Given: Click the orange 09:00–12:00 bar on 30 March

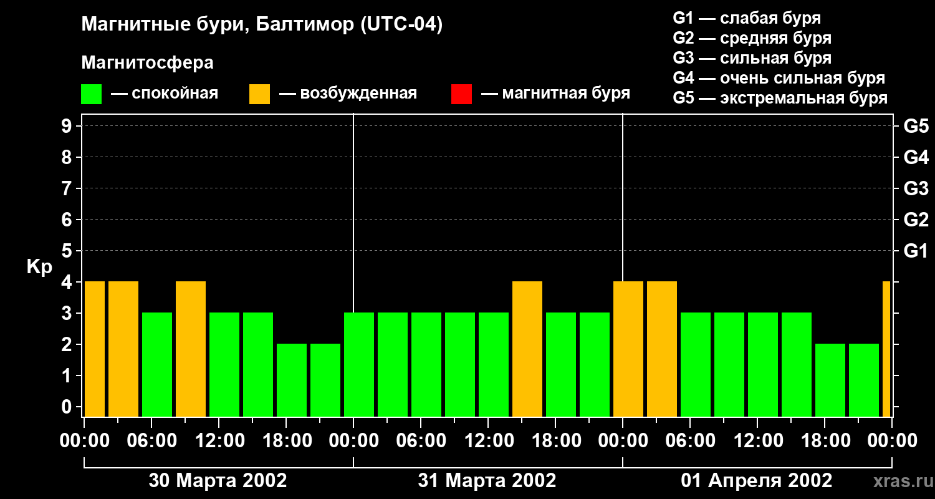Looking at the screenshot, I should 191,349.
